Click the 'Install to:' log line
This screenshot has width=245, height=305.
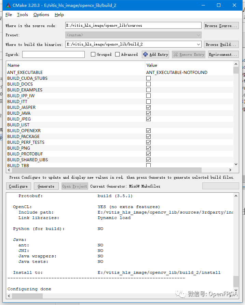tap(117, 272)
